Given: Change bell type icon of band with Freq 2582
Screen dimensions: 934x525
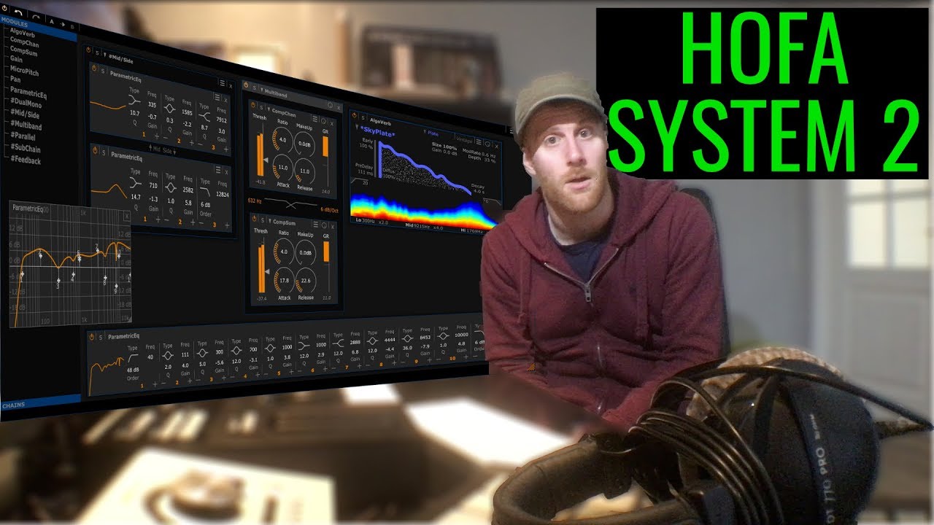Looking at the screenshot, I should 171,187.
